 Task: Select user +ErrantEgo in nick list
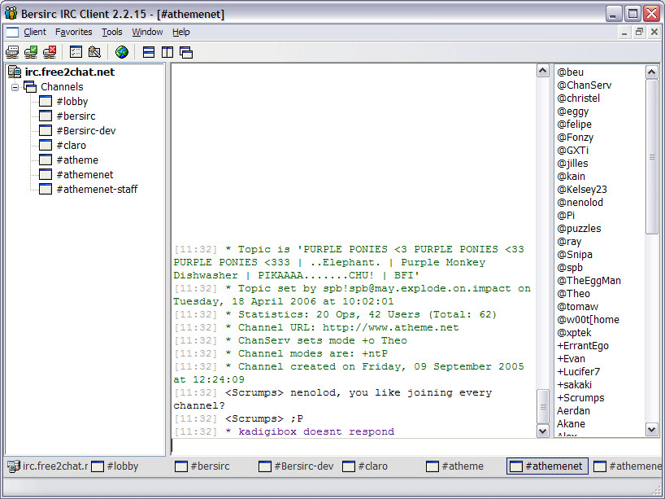(x=583, y=346)
